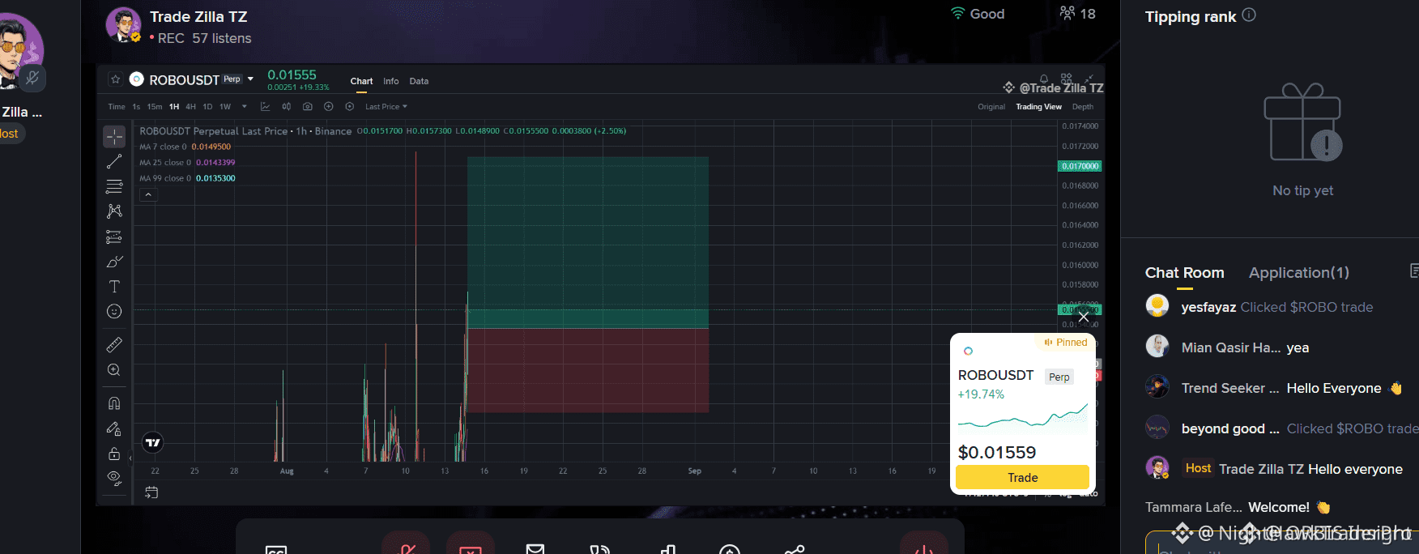Viewport: 1419px width, 554px height.
Task: Open Trade Zilla TZ host avatar
Action: point(123,25)
